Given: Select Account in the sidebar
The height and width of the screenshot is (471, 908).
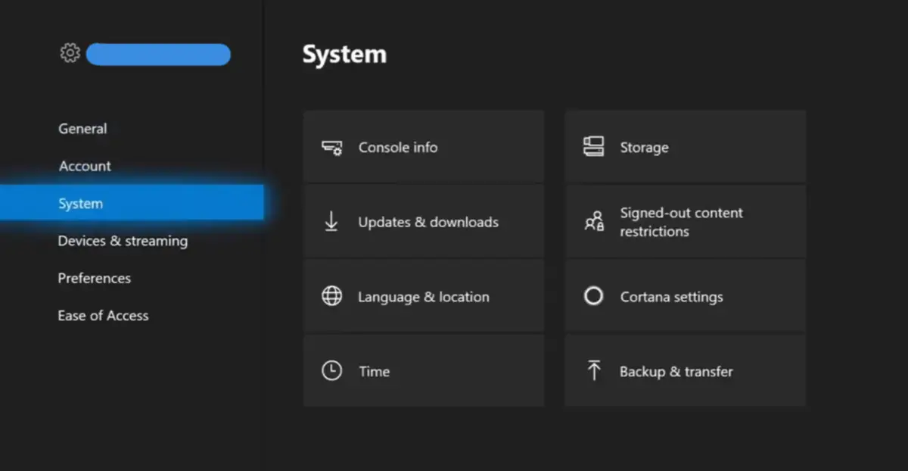Looking at the screenshot, I should tap(85, 166).
